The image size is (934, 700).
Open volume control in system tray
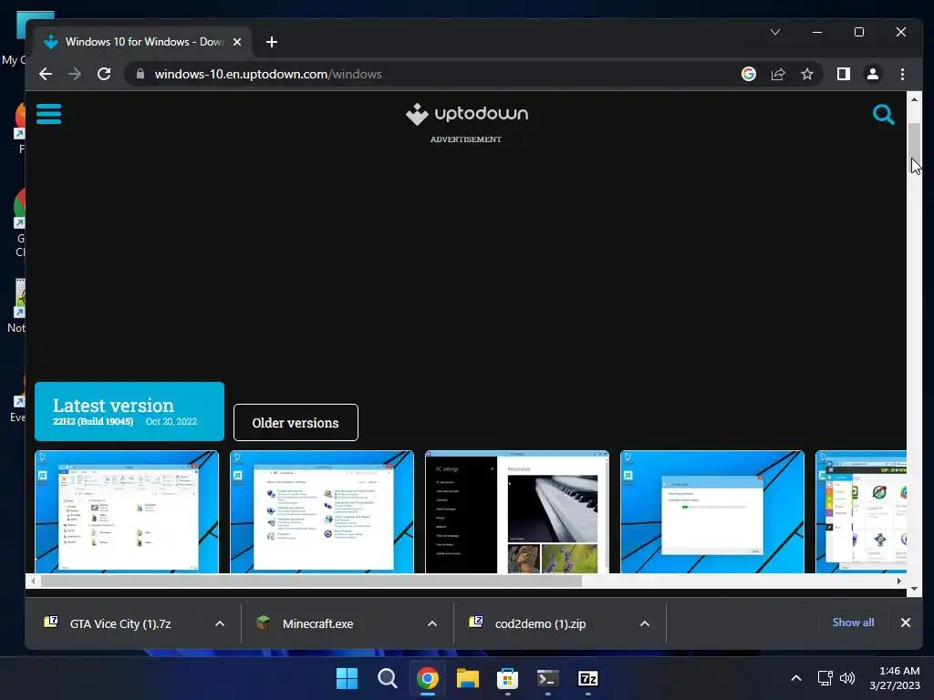tap(847, 678)
